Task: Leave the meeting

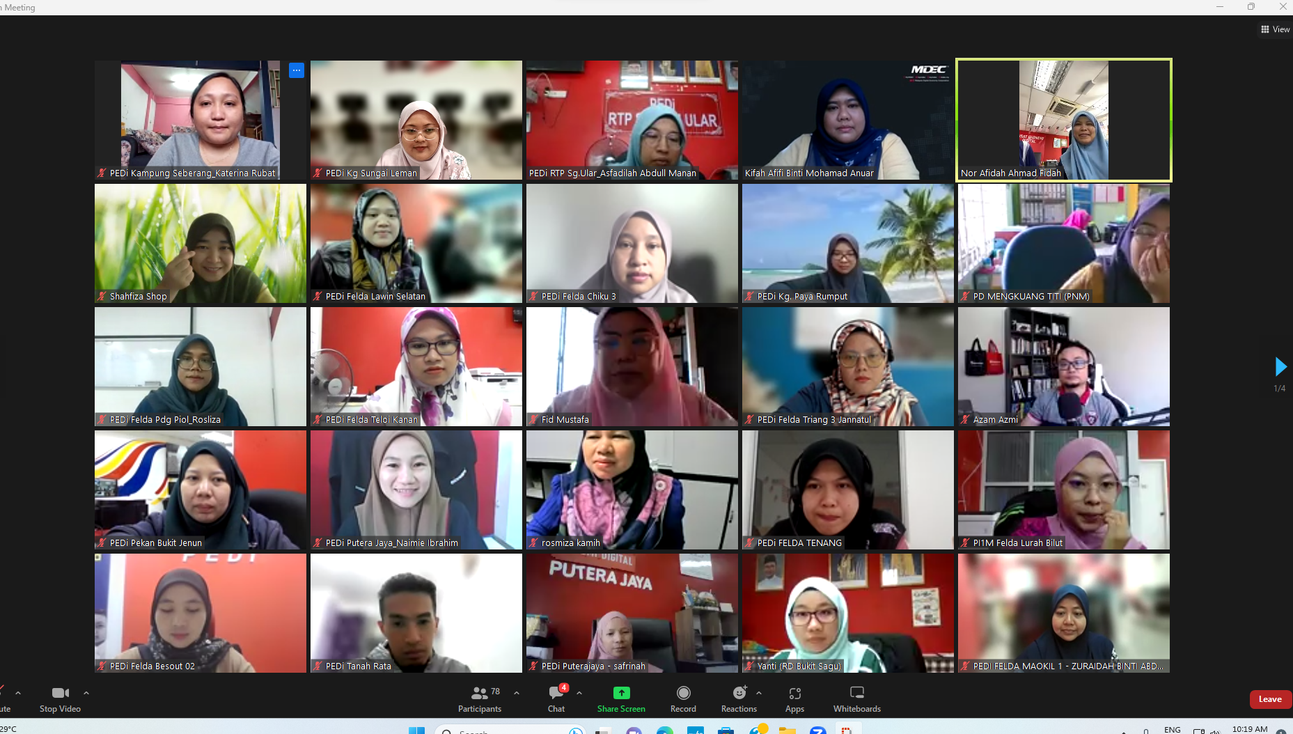Action: 1269,699
